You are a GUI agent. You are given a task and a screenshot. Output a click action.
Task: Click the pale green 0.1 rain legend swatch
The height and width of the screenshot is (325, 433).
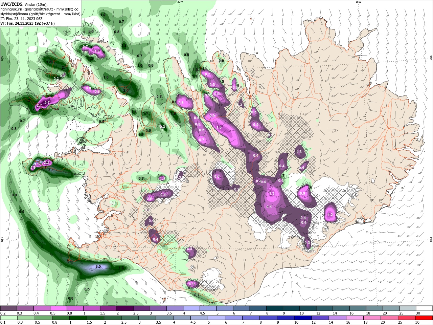(x=8, y=318)
